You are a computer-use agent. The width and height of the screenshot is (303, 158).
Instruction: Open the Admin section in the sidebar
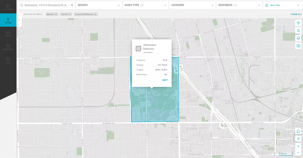click(8, 60)
